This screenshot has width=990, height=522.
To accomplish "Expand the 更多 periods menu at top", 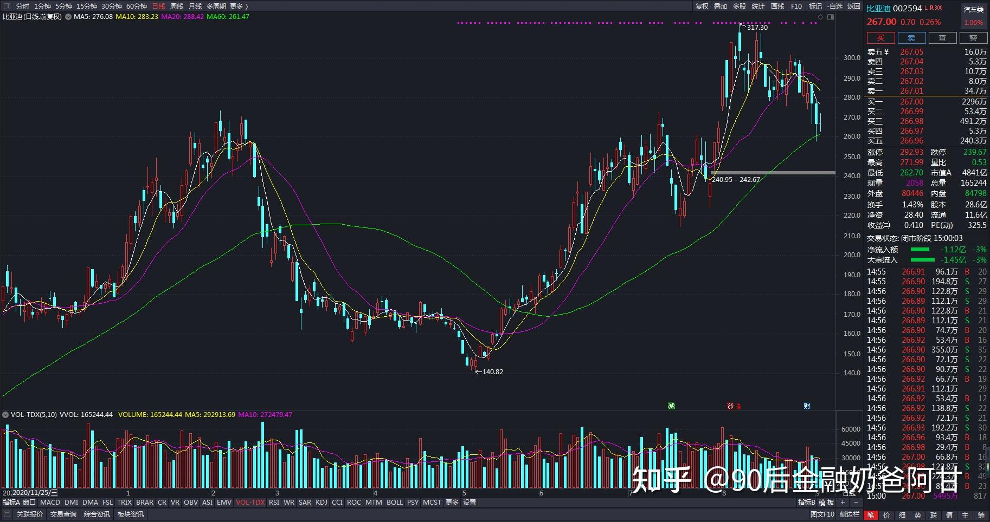I will [x=239, y=6].
